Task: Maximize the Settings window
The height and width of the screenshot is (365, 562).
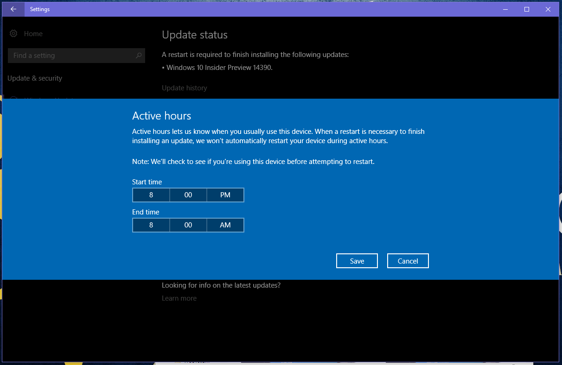Action: pyautogui.click(x=527, y=9)
